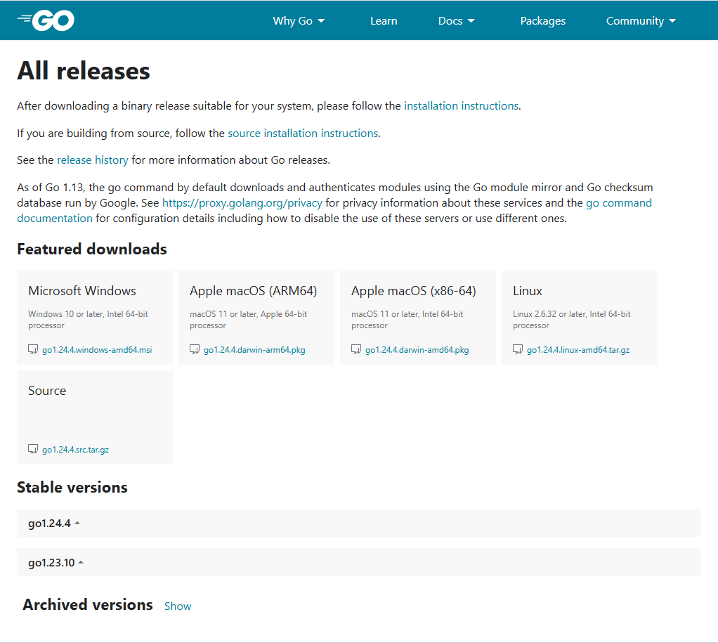Click the Source card title
Viewport: 718px width, 643px height.
pos(47,391)
